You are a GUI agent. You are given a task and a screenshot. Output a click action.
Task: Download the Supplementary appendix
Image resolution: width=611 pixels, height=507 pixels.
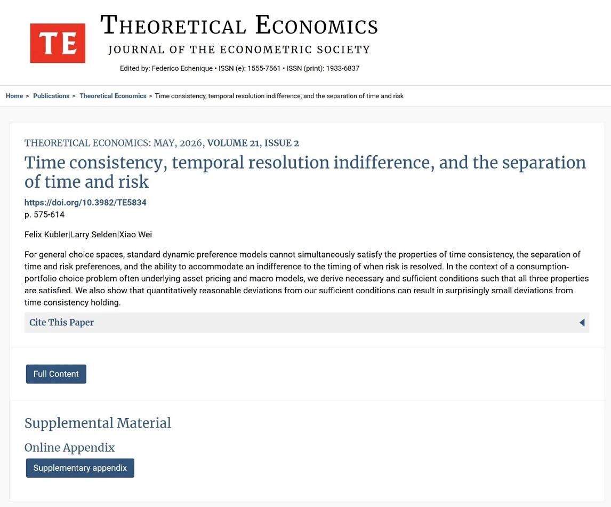click(x=80, y=468)
